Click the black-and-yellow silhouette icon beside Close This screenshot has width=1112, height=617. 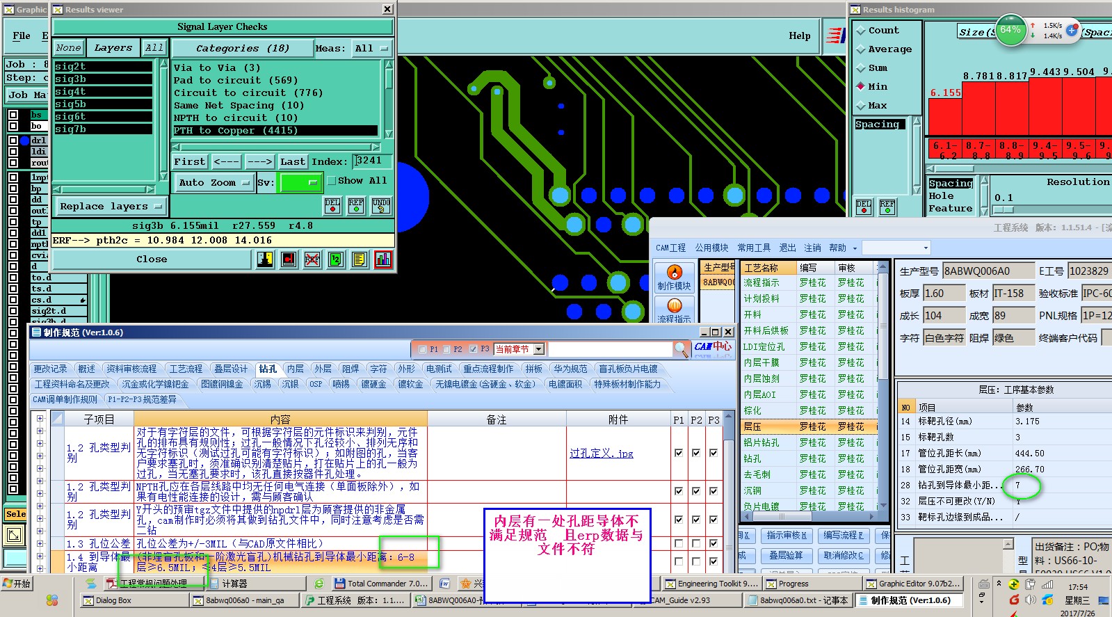[x=265, y=259]
